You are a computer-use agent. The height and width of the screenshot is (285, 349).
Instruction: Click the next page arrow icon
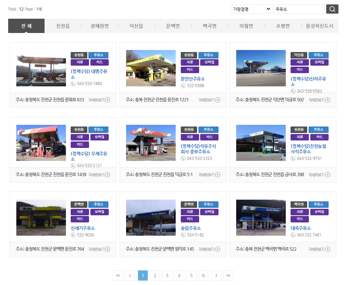(215, 275)
